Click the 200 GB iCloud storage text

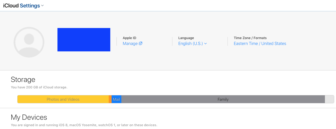(39, 87)
